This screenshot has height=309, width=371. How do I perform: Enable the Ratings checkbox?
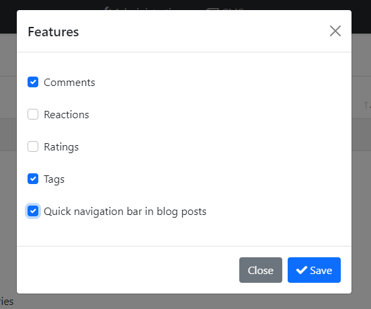33,146
